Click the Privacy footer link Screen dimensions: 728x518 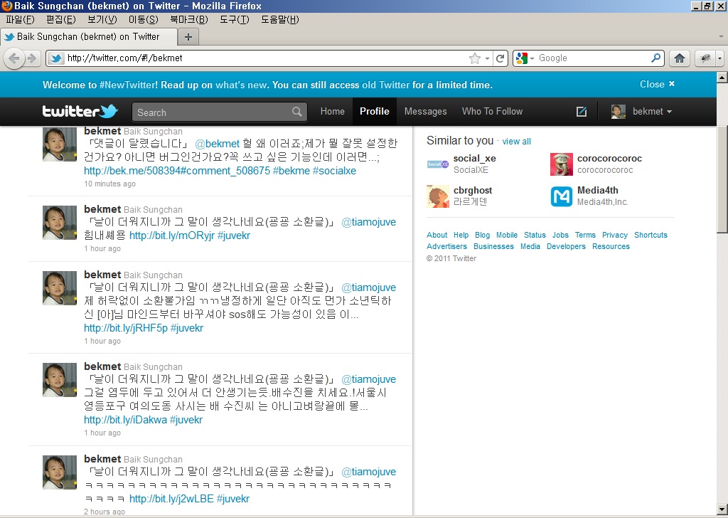pyautogui.click(x=615, y=235)
